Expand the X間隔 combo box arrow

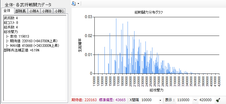tap(160, 100)
